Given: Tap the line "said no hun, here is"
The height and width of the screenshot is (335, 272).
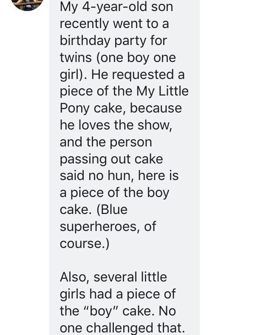Looking at the screenshot, I should 119,176.
